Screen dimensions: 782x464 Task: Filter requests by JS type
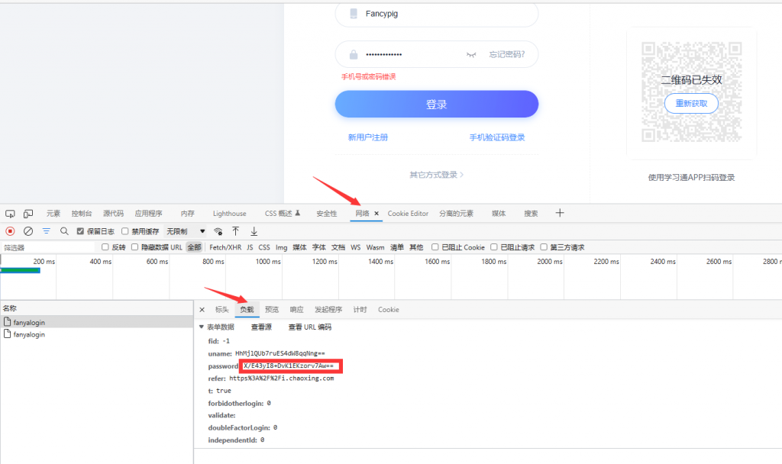pos(250,247)
